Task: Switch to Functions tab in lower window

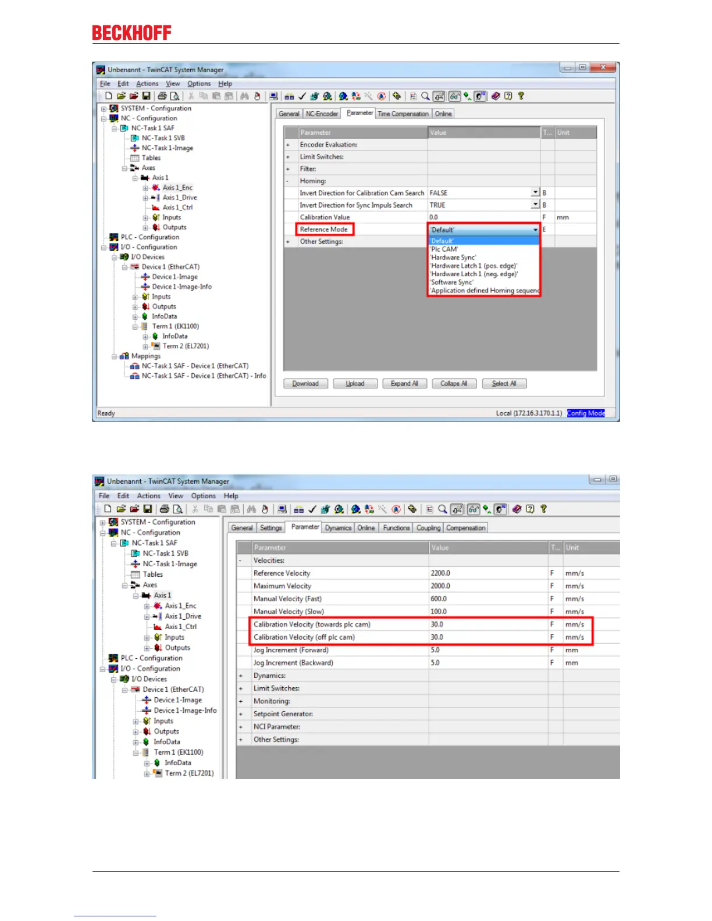Action: [x=396, y=528]
